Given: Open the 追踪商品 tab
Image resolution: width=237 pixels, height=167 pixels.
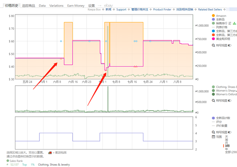Looking at the screenshot, I should [28, 6].
